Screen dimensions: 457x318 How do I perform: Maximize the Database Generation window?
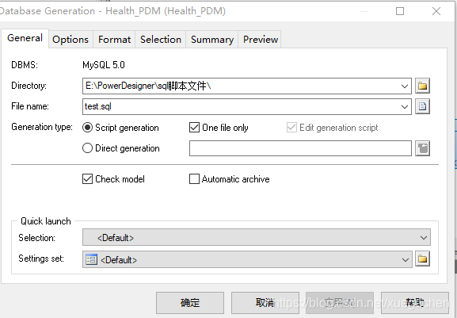400,11
